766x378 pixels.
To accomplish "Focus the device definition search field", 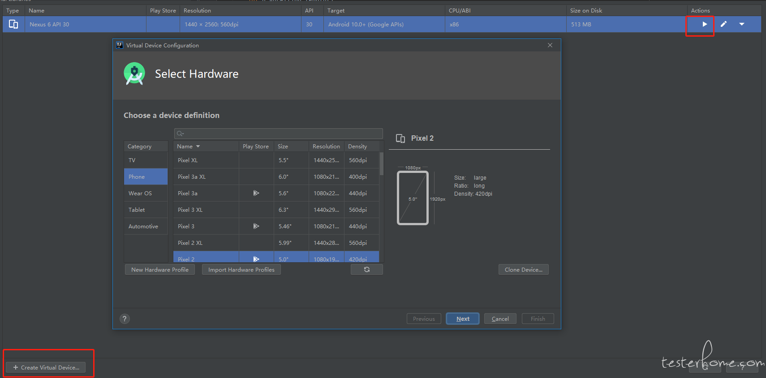I will click(279, 133).
